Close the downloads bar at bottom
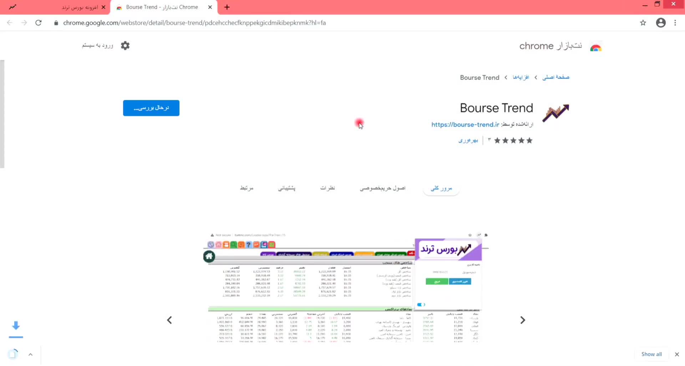This screenshot has width=685, height=366. pos(677,354)
